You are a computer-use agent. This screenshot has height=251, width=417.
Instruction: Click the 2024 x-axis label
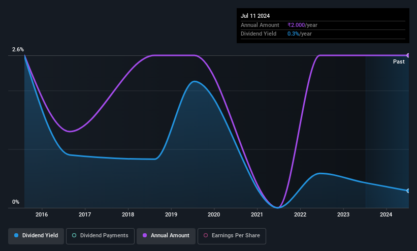386,214
